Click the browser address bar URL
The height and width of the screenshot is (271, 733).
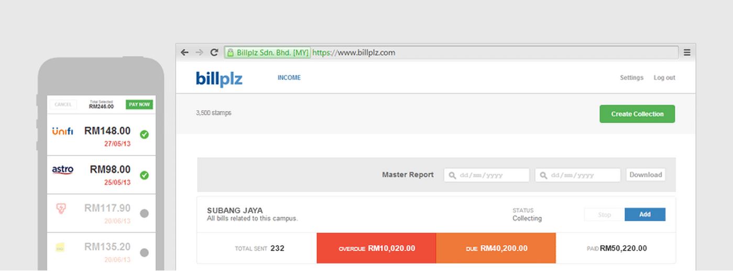354,52
